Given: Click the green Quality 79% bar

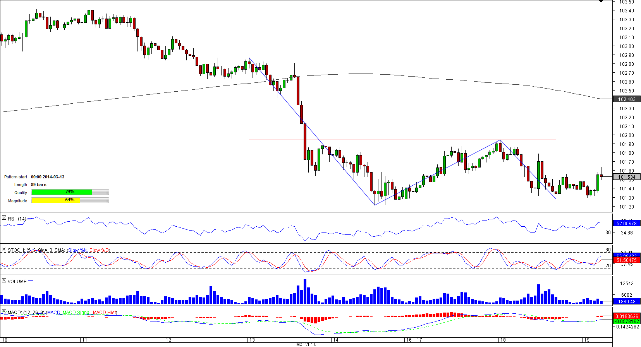Looking at the screenshot, I should (x=62, y=192).
